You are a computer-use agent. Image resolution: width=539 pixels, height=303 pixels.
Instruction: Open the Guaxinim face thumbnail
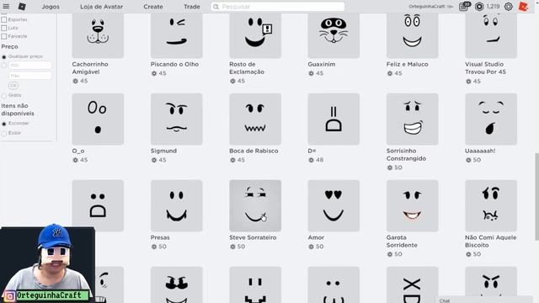(x=334, y=35)
